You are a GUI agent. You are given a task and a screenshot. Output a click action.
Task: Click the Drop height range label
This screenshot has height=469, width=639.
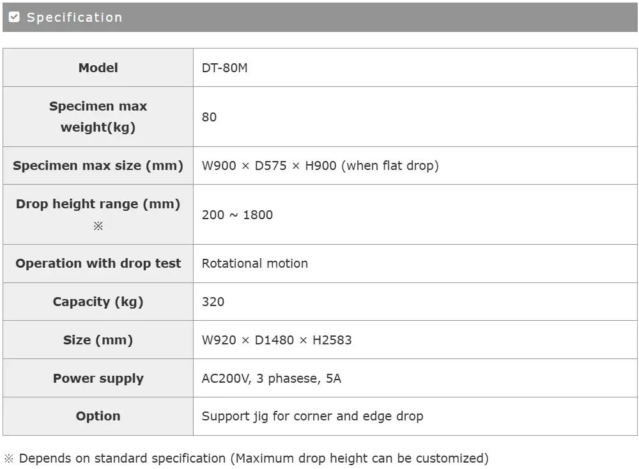pos(98,204)
